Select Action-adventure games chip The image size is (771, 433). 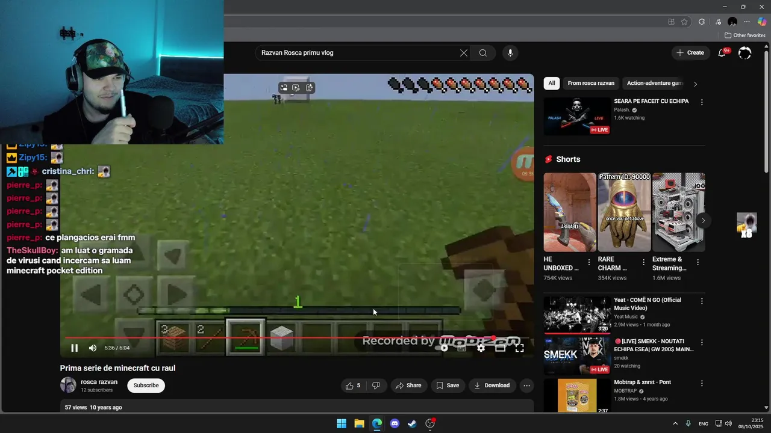click(x=655, y=84)
